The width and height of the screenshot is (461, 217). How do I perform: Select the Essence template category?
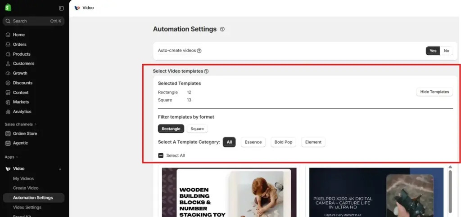coord(253,142)
